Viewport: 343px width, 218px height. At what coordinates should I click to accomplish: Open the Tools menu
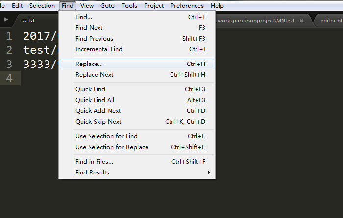click(129, 6)
